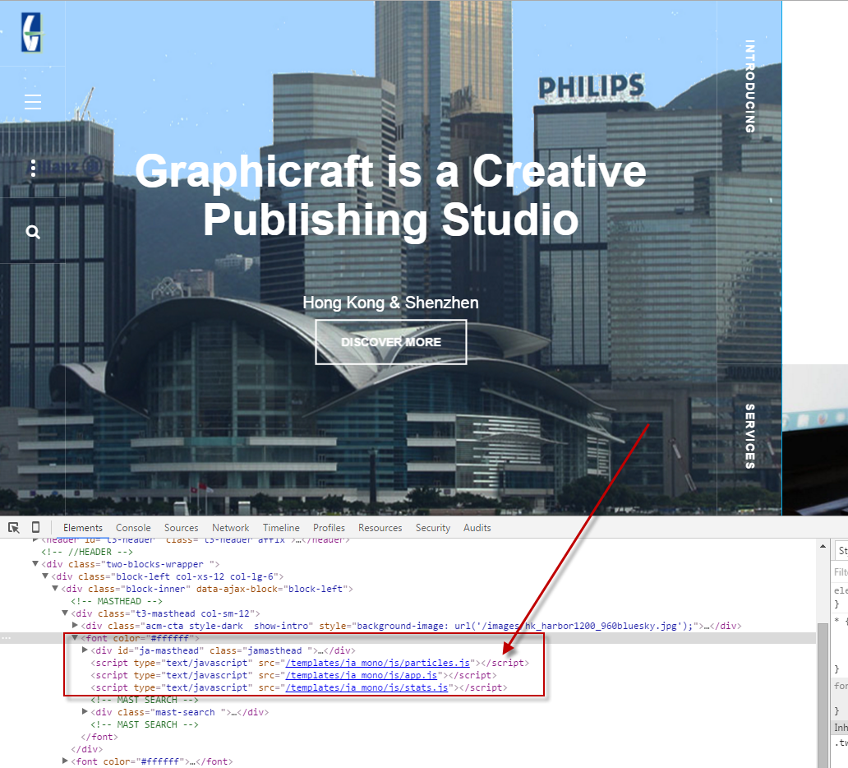Open the app.js script link
This screenshot has height=768, width=848.
362,675
